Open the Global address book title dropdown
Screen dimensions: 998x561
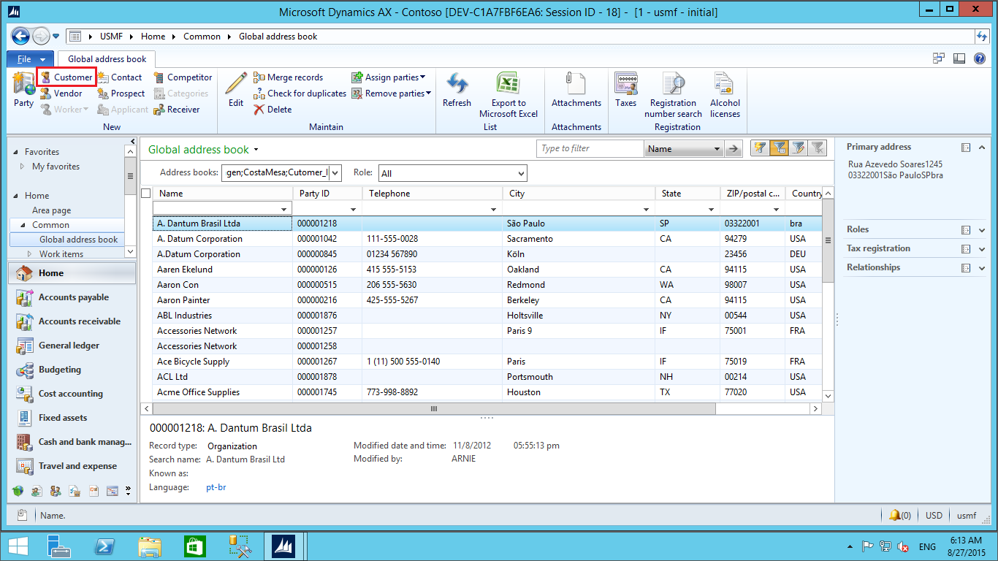click(x=256, y=150)
